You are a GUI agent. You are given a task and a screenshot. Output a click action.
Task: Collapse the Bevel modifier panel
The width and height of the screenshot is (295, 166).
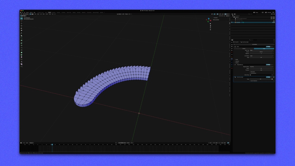(234, 46)
